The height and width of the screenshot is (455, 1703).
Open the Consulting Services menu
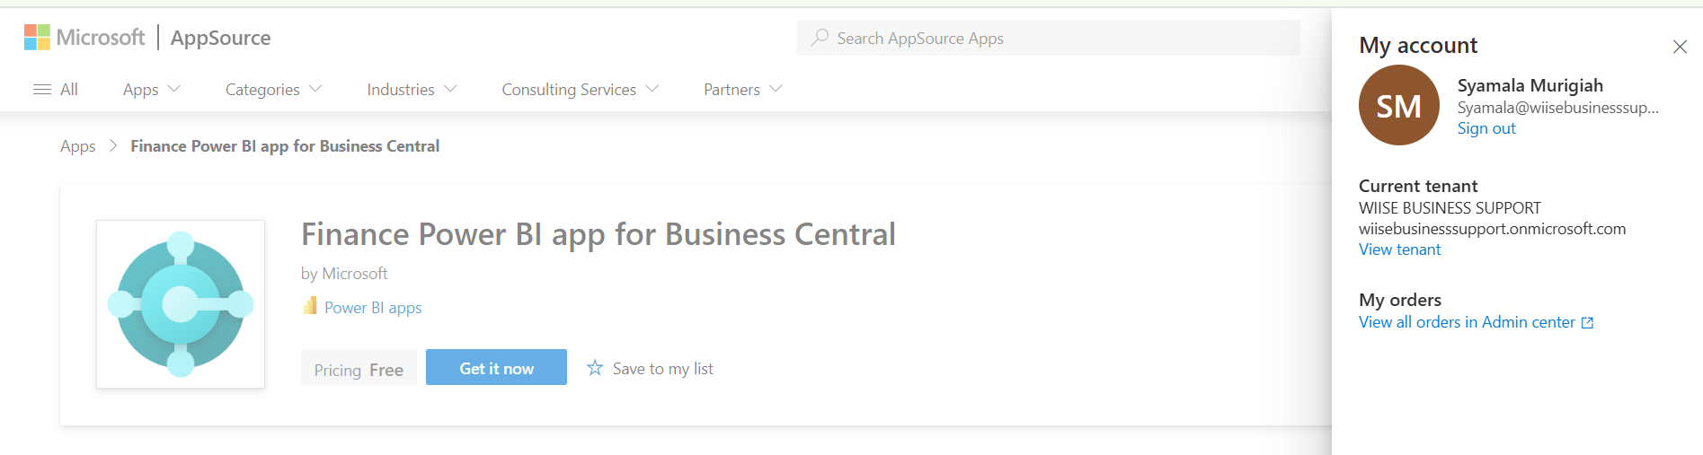[581, 90]
